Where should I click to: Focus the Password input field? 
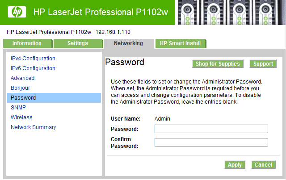coord(211,129)
